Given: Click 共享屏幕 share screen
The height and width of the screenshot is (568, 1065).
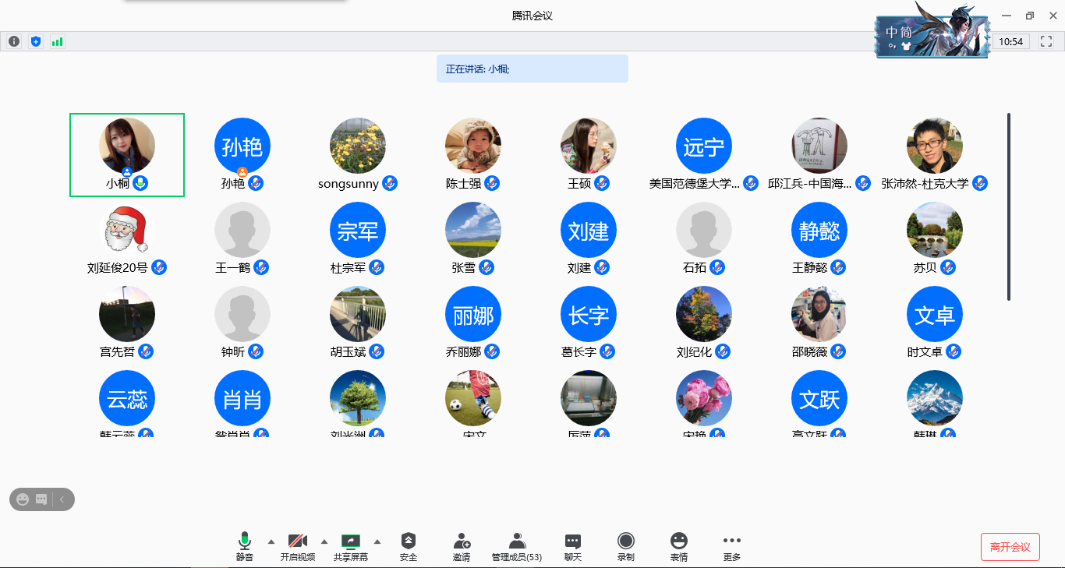Looking at the screenshot, I should [x=351, y=546].
